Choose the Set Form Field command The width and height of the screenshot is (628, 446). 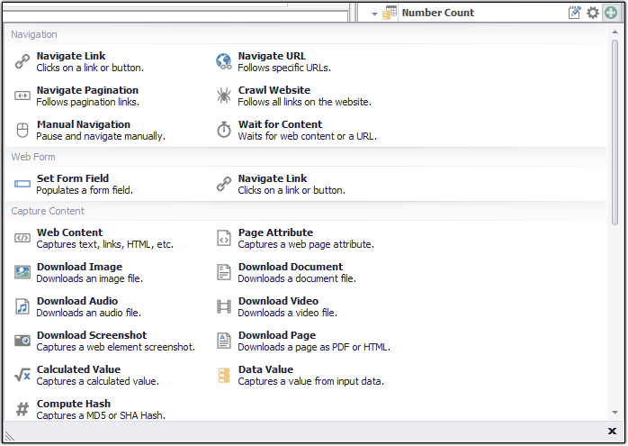click(72, 178)
